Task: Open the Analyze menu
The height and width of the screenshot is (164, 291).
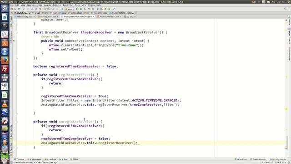Action: click(48, 5)
